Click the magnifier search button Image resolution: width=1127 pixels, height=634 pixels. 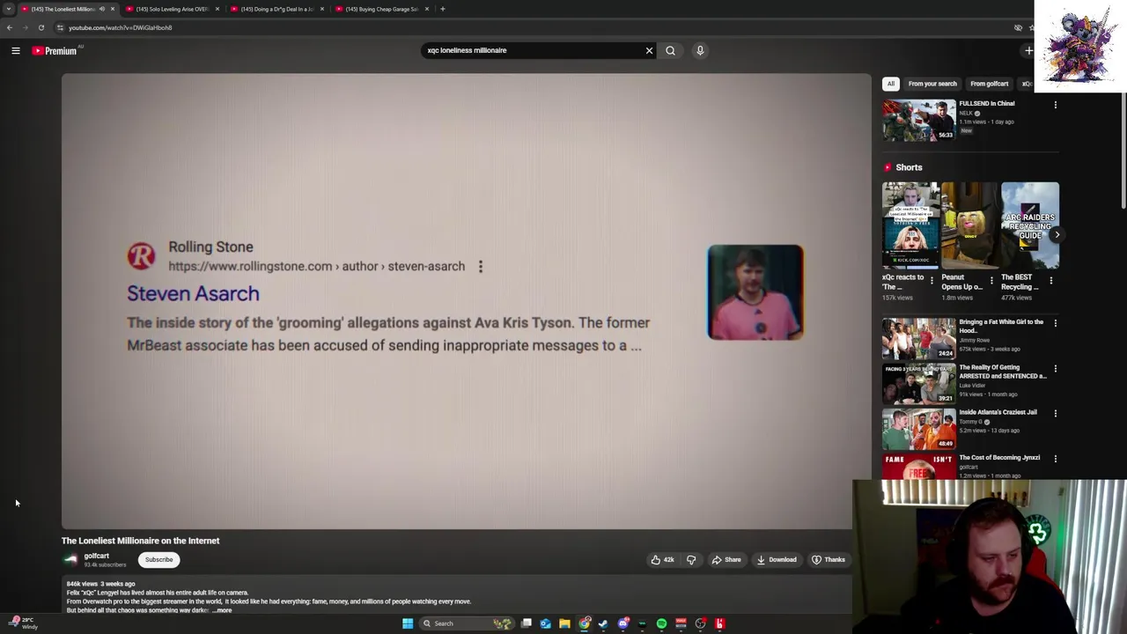coord(670,50)
